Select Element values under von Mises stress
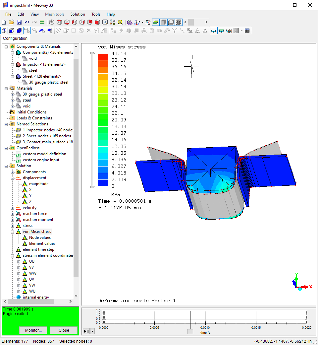 coord(42,243)
